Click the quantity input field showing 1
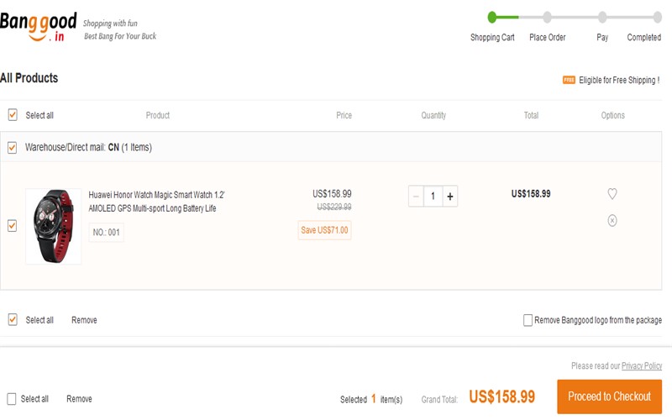Image resolution: width=672 pixels, height=420 pixels. 433,197
